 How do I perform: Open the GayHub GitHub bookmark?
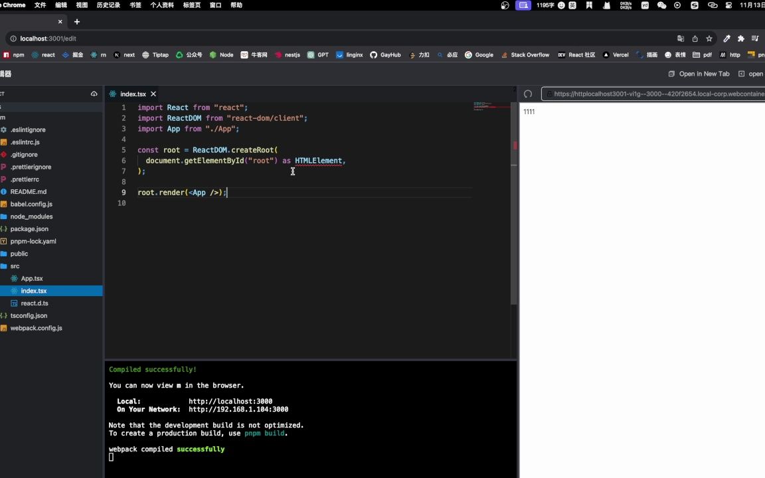[385, 54]
